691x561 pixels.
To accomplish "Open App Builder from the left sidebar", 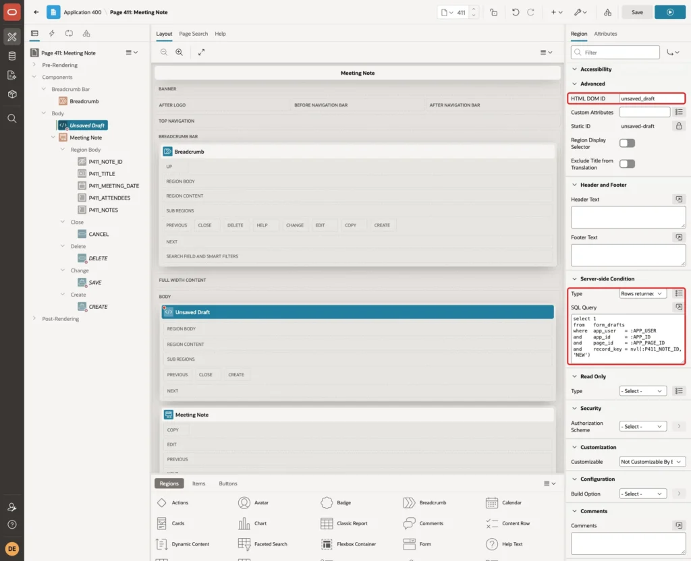I will click(12, 36).
